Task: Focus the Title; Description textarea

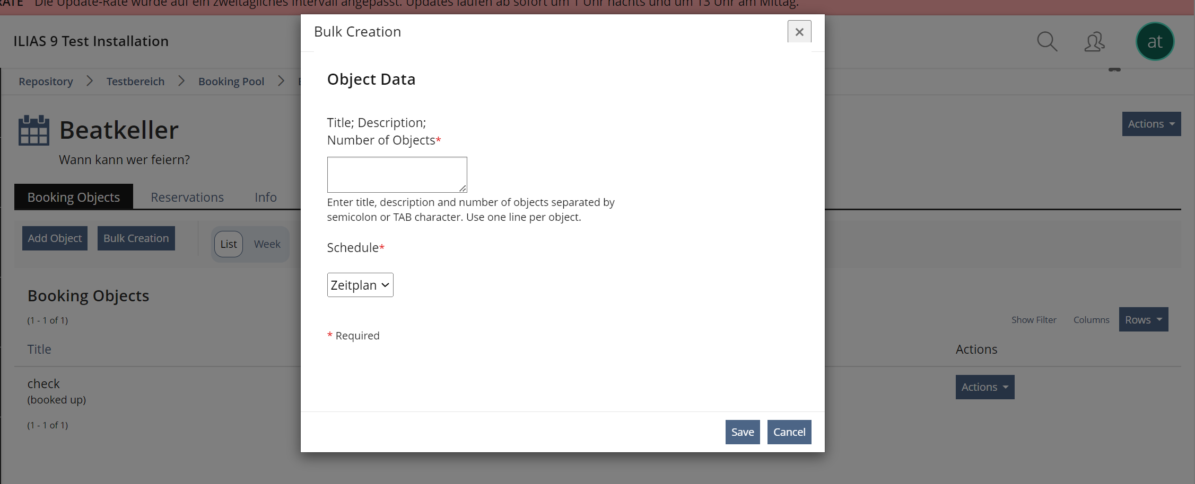Action: click(396, 174)
